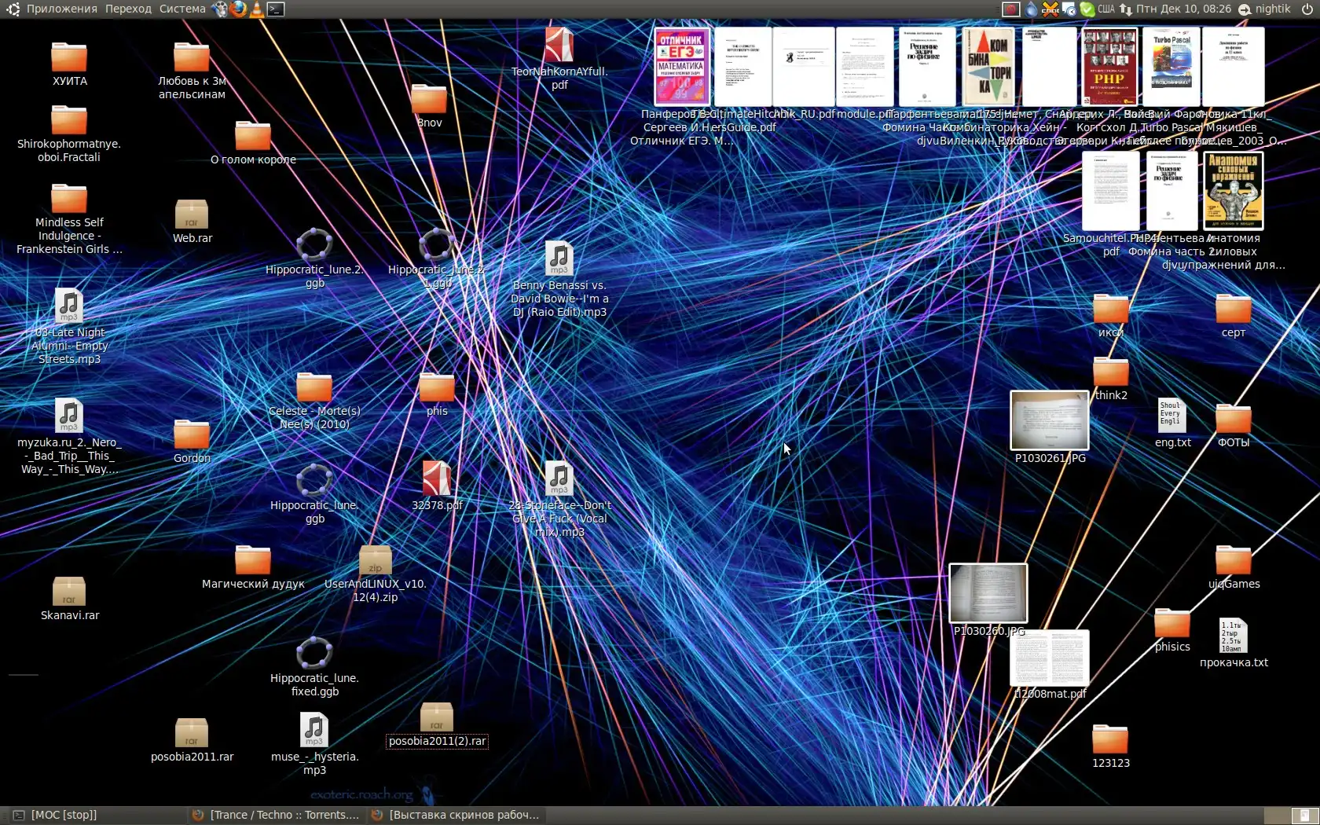Image resolution: width=1320 pixels, height=825 pixels.
Task: Open the network connections indicator
Action: [x=1126, y=9]
